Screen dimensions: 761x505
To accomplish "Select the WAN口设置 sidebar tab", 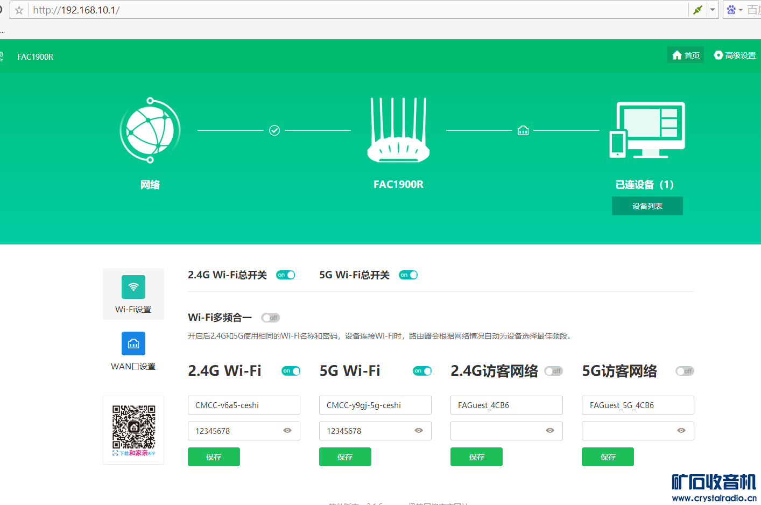I will [133, 352].
